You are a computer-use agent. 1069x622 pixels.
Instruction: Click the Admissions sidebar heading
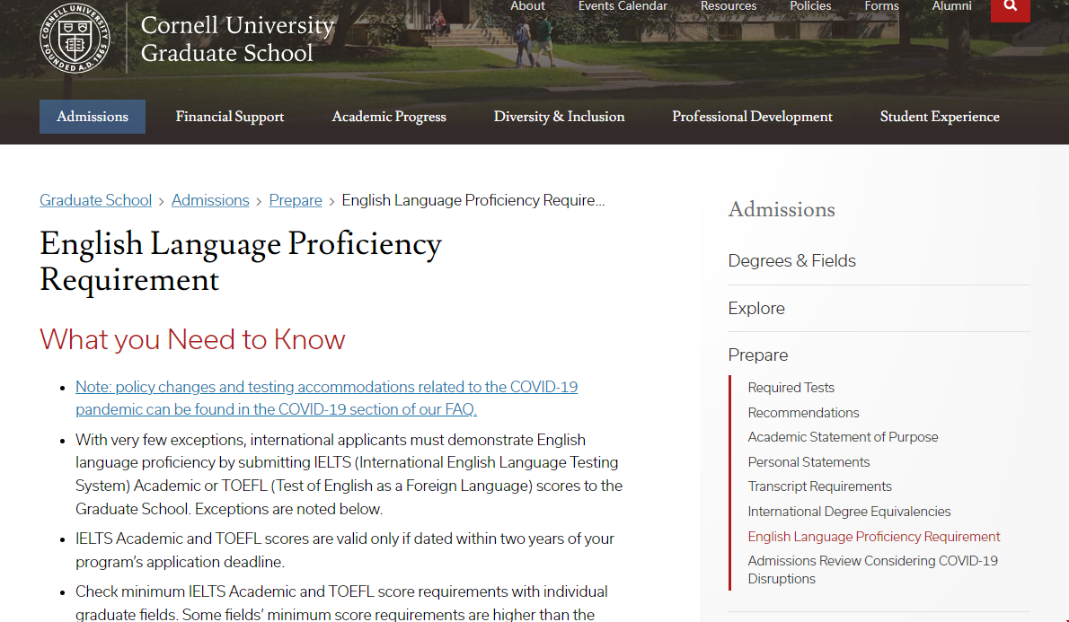[x=782, y=209]
